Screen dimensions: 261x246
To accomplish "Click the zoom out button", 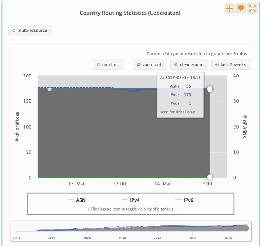I will click(150, 64).
